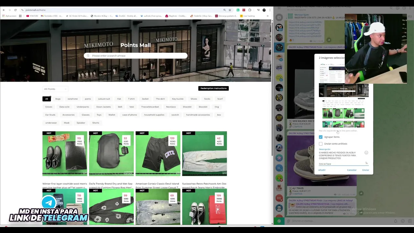
Task: Open the YOUTUBE bookmark
Action: coord(32,16)
